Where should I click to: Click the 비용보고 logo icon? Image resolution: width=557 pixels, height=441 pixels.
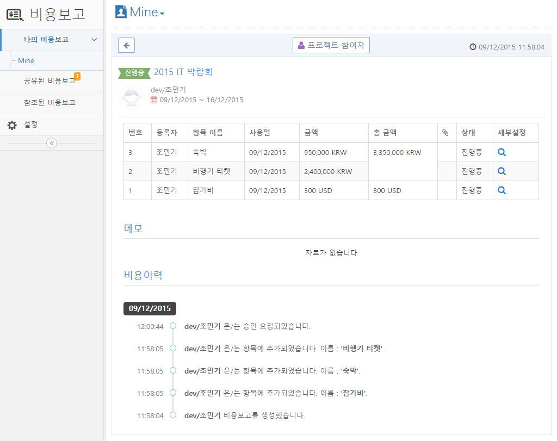(x=15, y=15)
